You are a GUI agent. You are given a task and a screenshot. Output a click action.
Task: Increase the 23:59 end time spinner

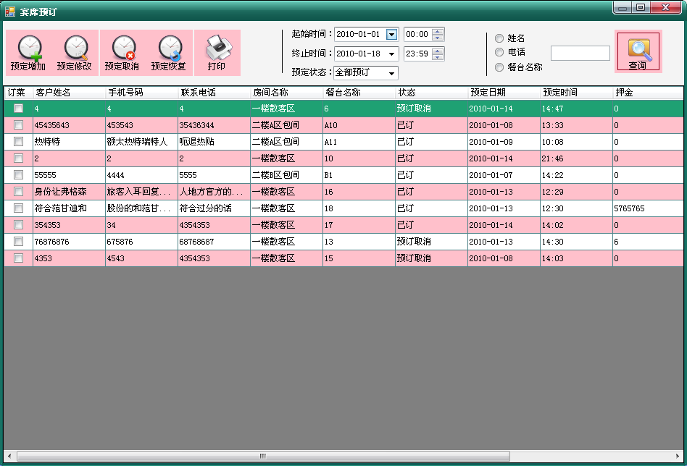coord(438,51)
